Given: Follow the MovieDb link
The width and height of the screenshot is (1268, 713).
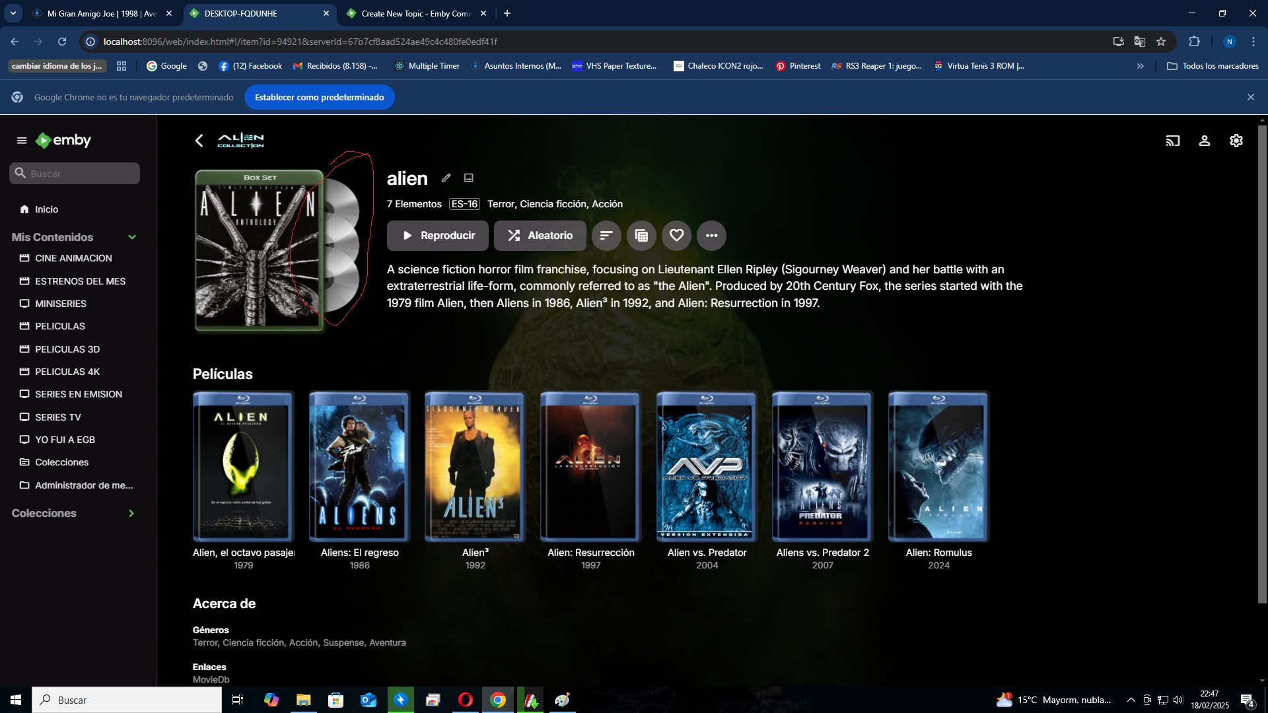Looking at the screenshot, I should point(211,679).
